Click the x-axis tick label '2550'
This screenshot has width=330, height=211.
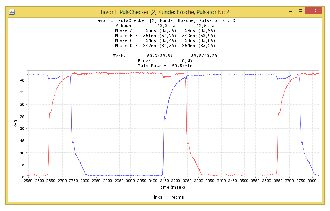[x=28, y=181]
